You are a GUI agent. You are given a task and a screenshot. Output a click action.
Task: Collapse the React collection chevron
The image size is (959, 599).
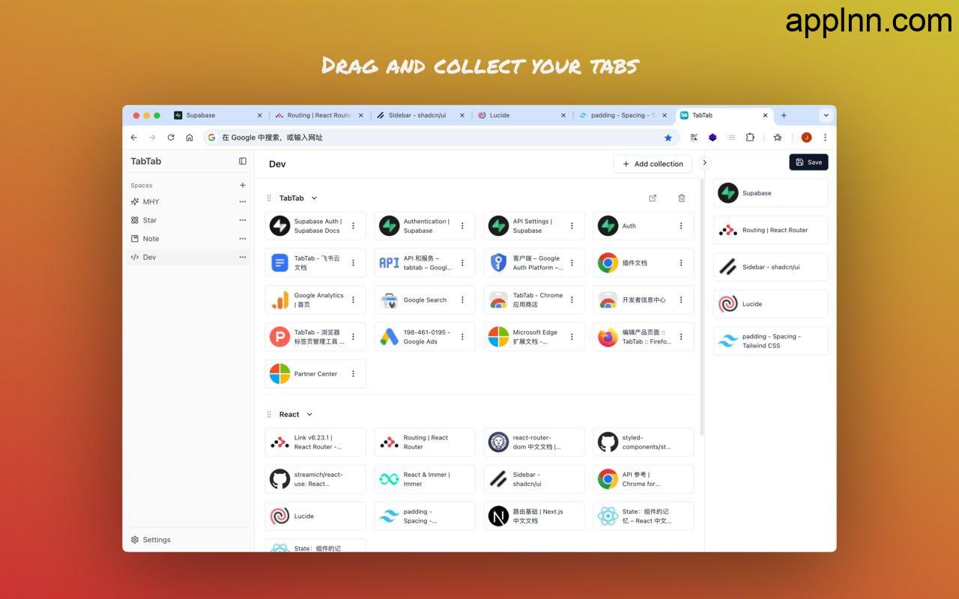click(x=309, y=415)
